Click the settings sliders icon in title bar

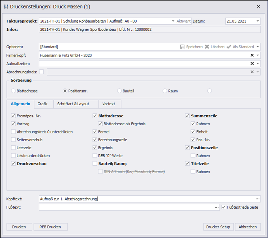click(6, 6)
